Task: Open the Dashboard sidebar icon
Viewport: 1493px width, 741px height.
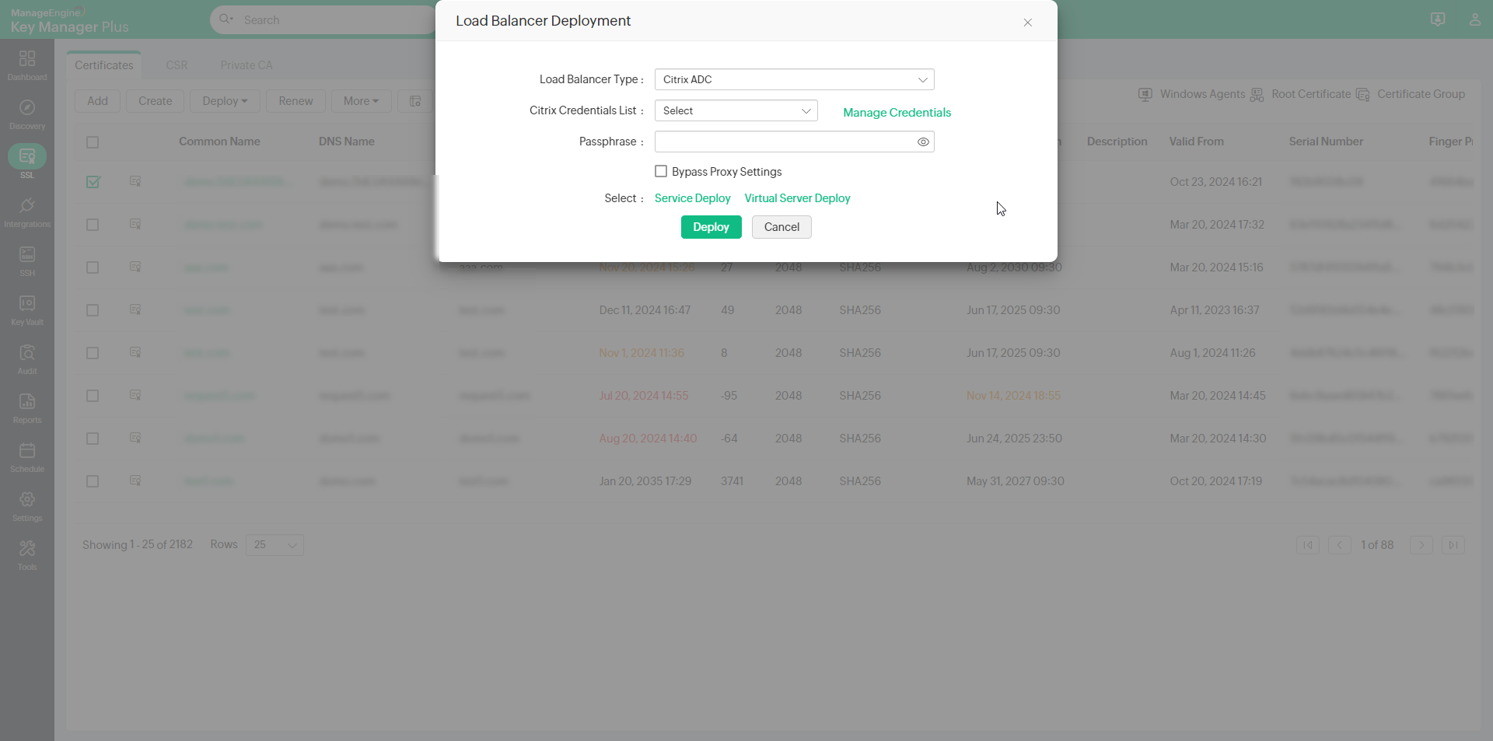Action: 27,58
